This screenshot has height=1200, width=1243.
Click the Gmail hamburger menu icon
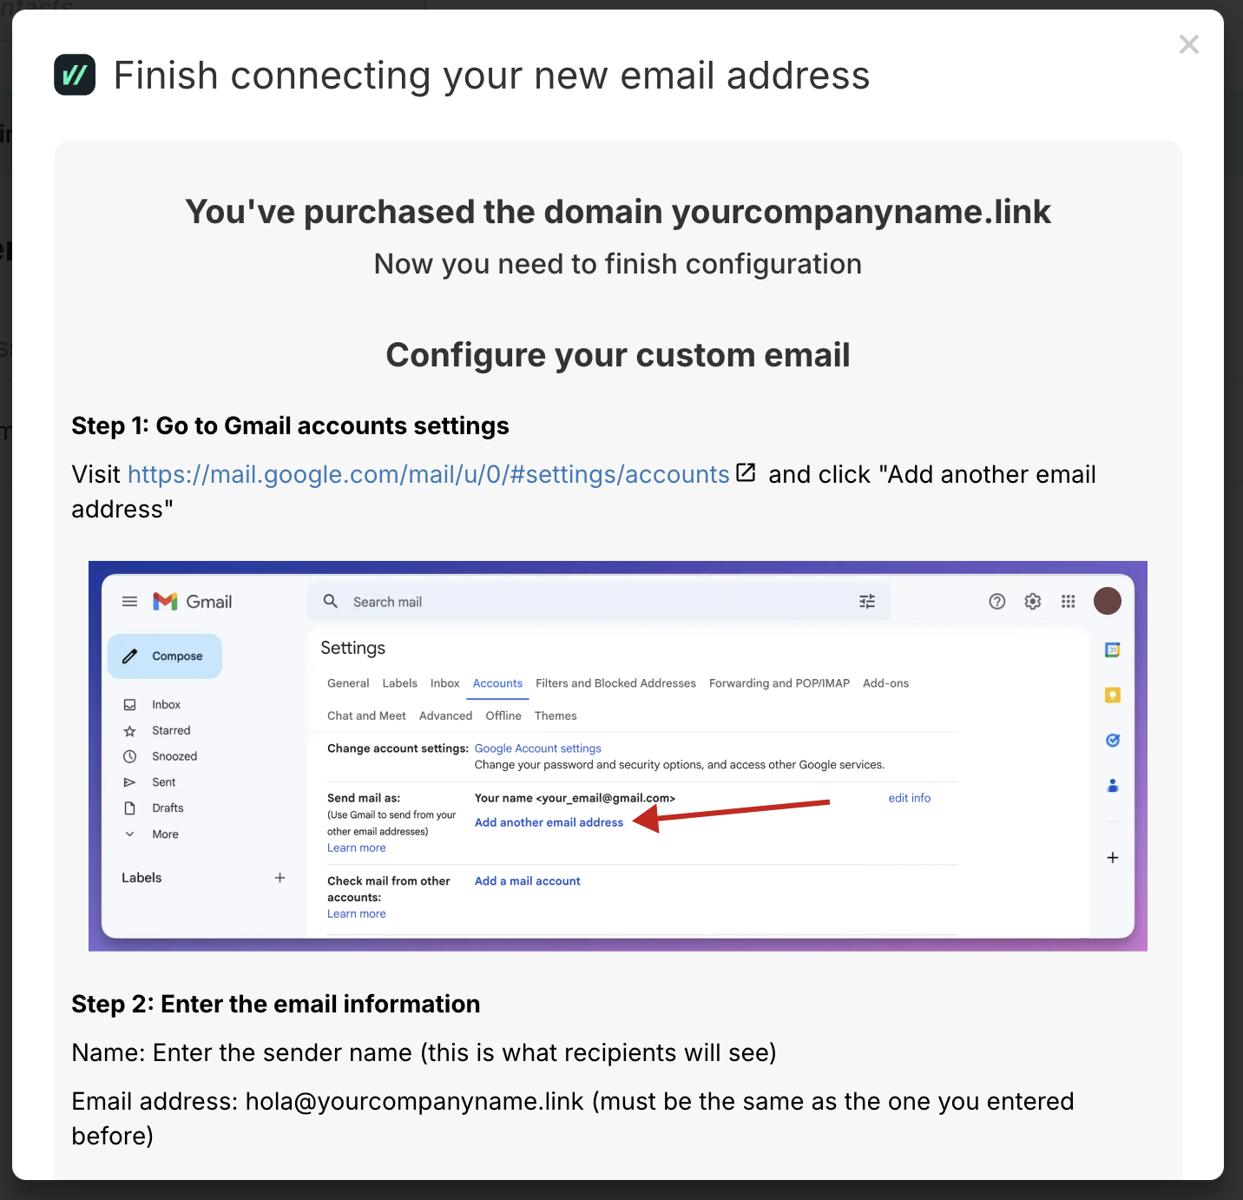tap(129, 601)
